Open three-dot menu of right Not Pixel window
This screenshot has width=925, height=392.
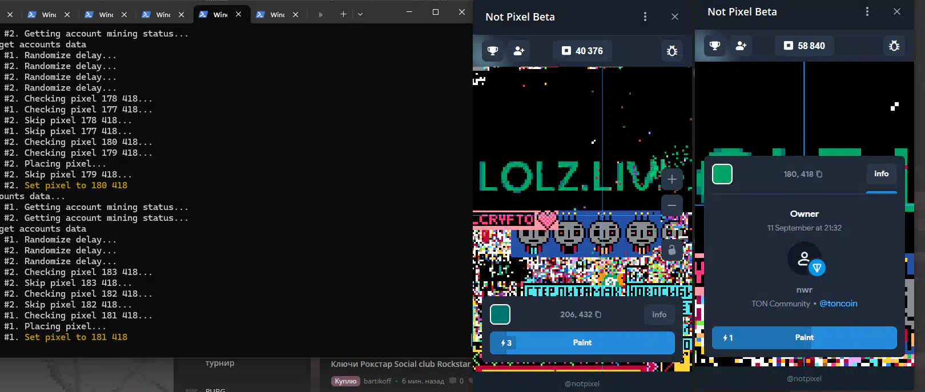pos(867,12)
